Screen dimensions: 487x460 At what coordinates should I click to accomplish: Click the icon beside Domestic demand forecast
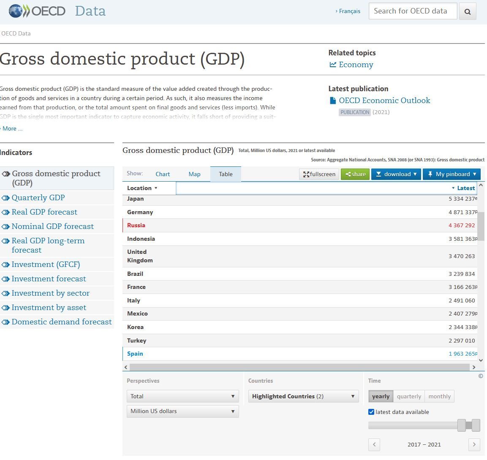(5, 322)
